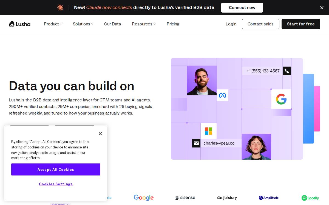Expand the Solutions menu

(x=83, y=24)
